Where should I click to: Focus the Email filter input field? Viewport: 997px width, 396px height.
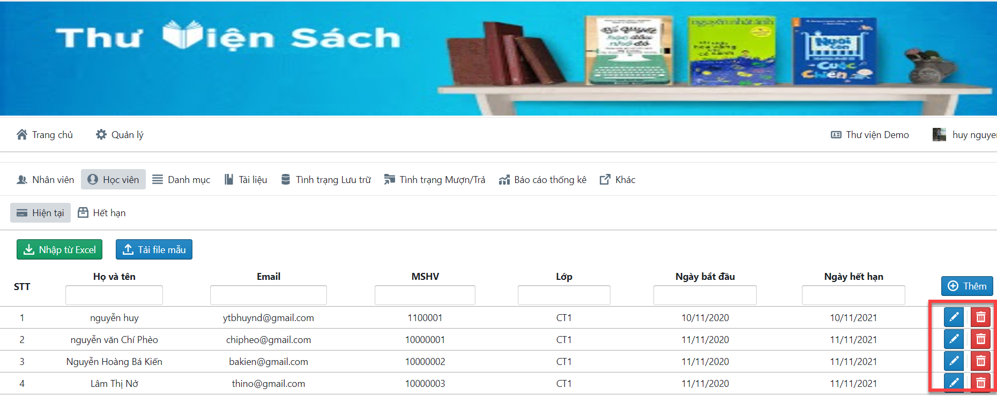(x=268, y=295)
